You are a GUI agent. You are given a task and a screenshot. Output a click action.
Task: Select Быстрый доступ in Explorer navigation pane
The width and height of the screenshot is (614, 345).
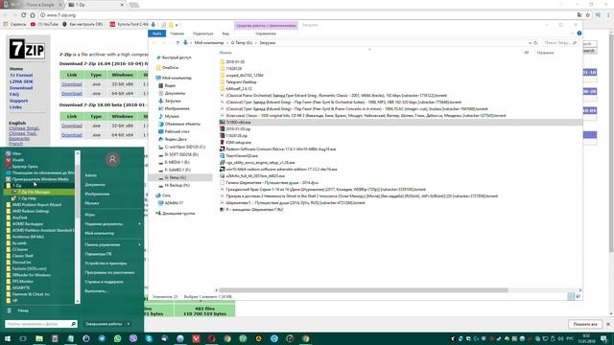[174, 57]
